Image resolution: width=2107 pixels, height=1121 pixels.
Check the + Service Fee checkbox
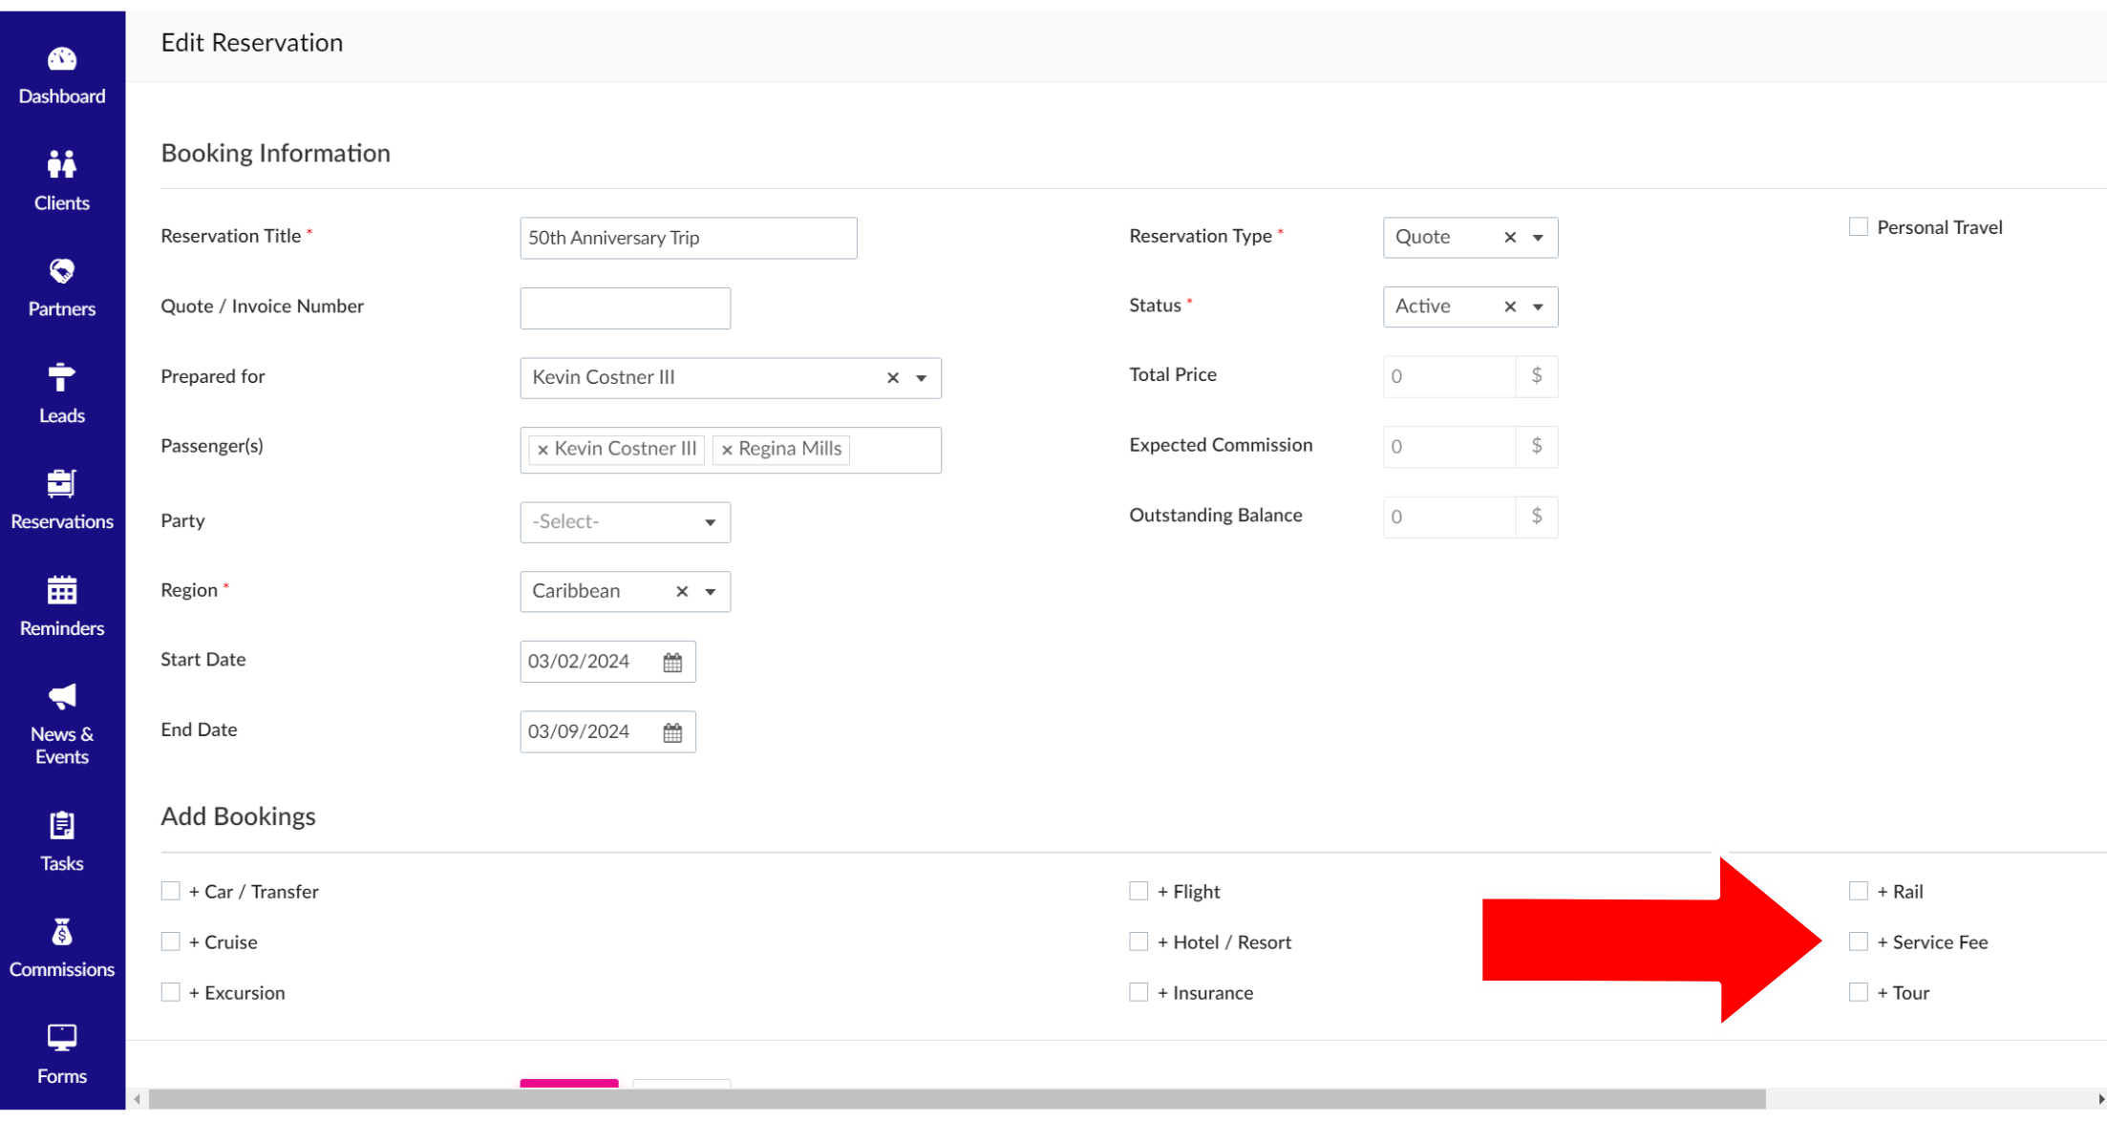click(1858, 941)
